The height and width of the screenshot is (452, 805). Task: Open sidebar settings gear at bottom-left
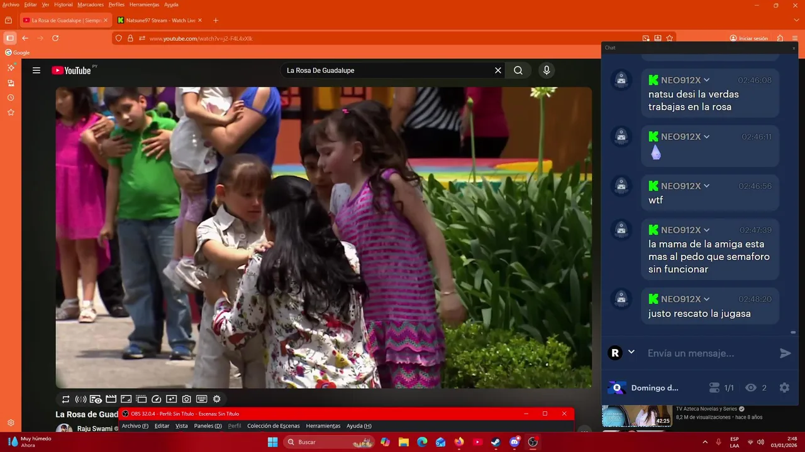point(11,423)
